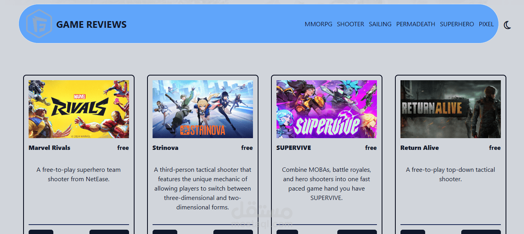This screenshot has height=234, width=524.
Task: Open the Strinova cover image
Action: click(x=203, y=109)
